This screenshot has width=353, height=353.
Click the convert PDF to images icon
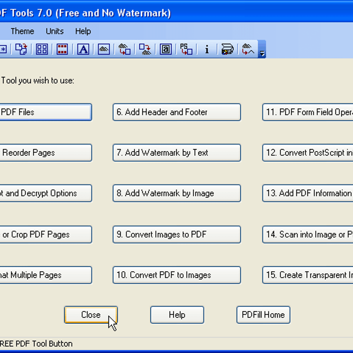[145, 49]
